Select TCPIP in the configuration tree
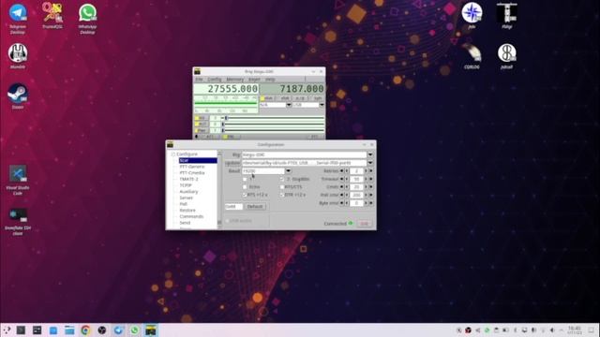This screenshot has height=337, width=600. (x=186, y=185)
